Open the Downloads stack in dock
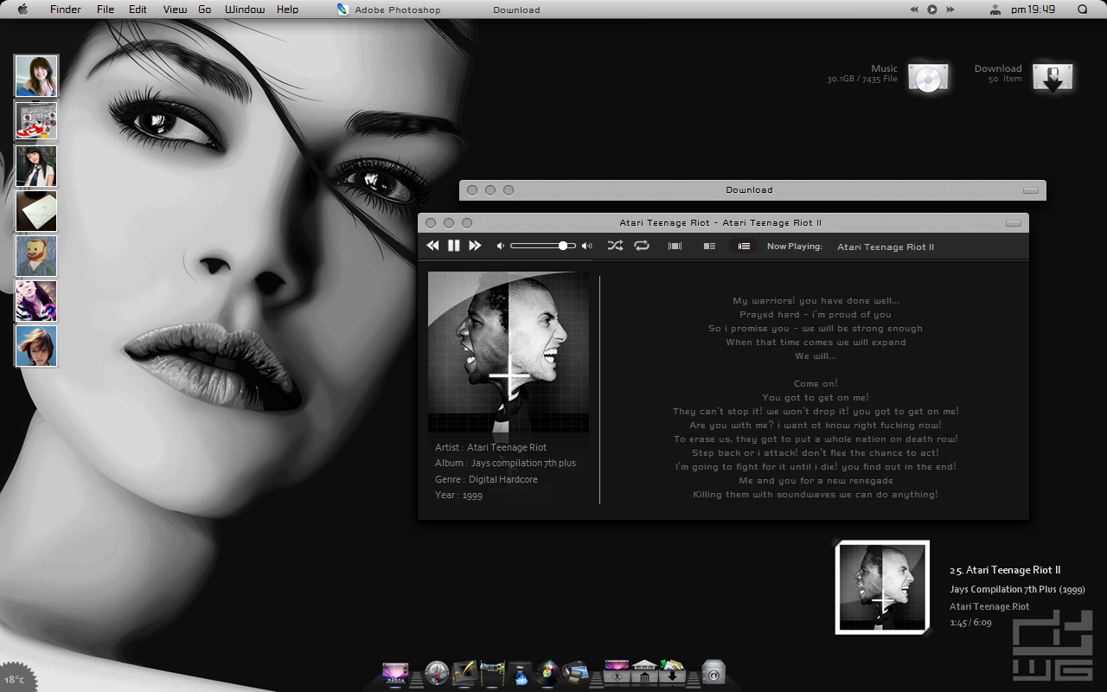Image resolution: width=1107 pixels, height=692 pixels. pyautogui.click(x=672, y=672)
